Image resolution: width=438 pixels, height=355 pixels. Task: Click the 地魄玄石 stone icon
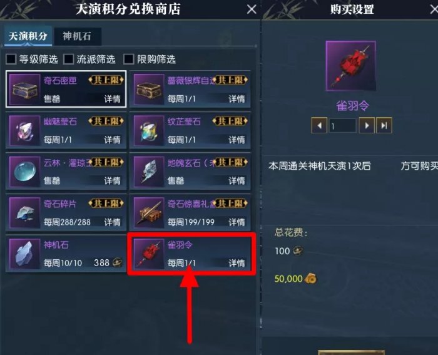(x=149, y=172)
